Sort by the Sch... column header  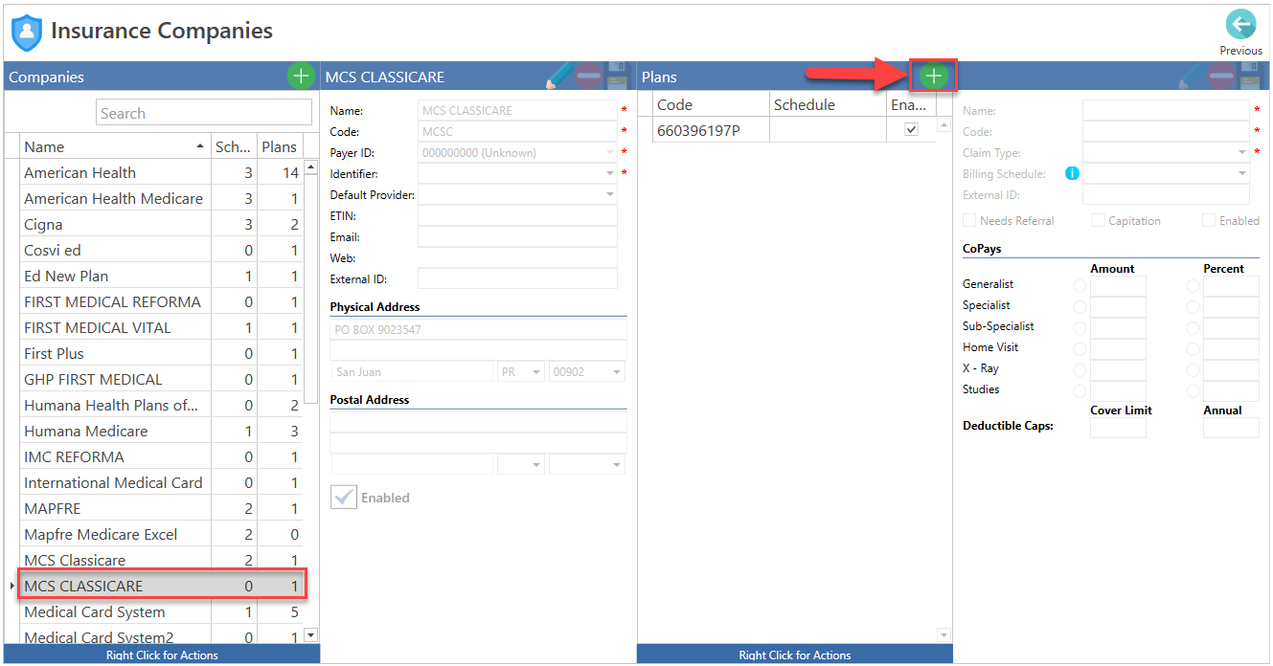tap(235, 146)
